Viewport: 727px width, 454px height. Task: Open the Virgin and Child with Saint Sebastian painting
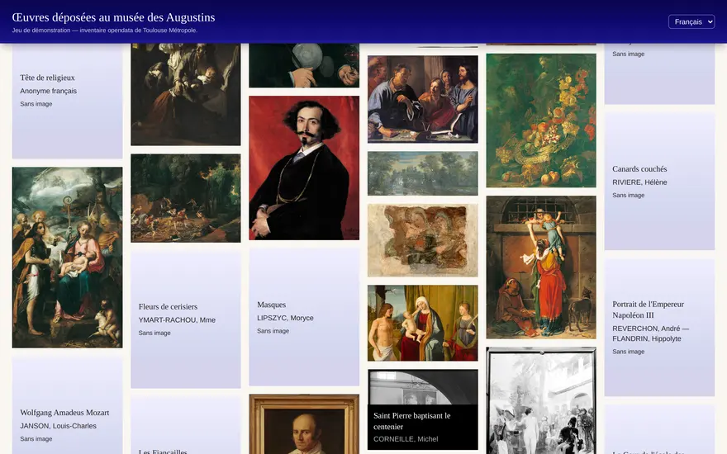pyautogui.click(x=422, y=323)
